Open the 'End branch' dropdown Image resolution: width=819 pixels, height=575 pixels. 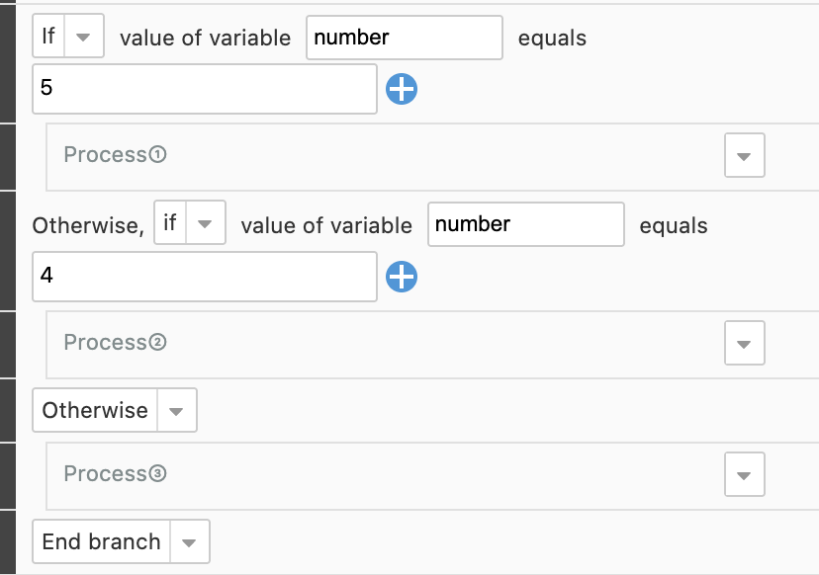coord(189,541)
